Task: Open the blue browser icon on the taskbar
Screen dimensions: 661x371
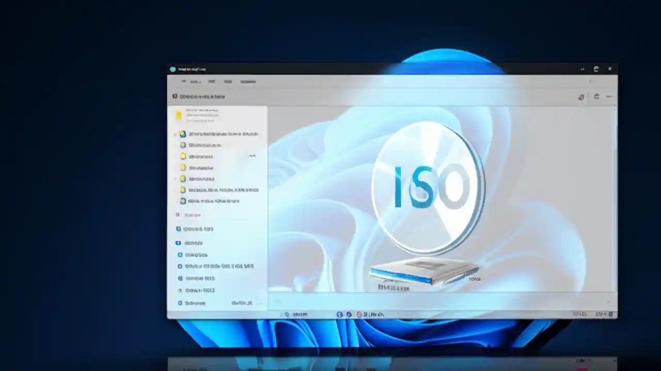Action: (340, 314)
